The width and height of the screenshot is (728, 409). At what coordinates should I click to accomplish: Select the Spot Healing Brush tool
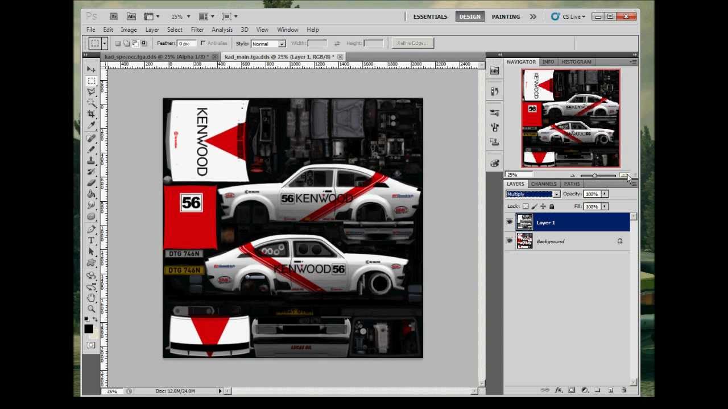[91, 138]
